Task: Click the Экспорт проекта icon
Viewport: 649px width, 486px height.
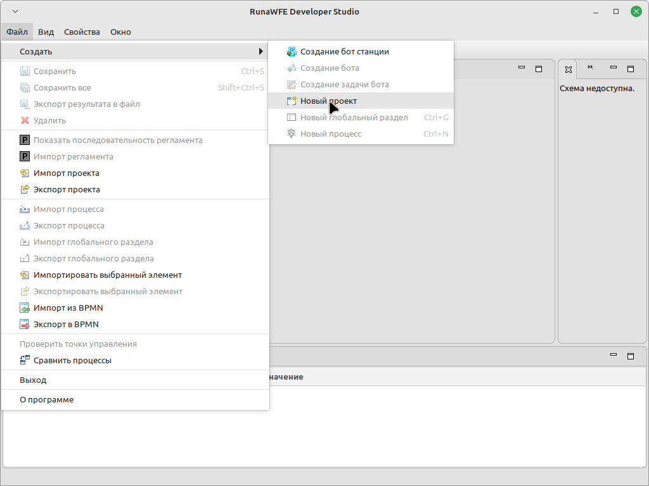Action: [25, 190]
